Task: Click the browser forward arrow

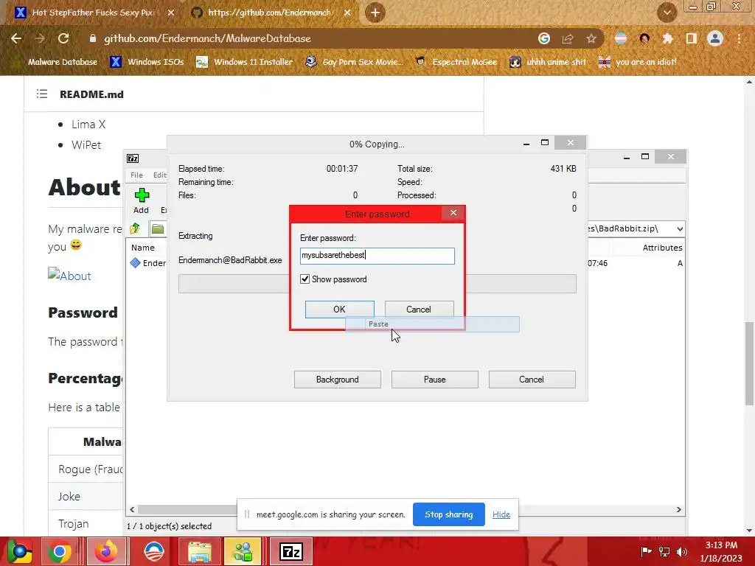Action: coord(40,38)
